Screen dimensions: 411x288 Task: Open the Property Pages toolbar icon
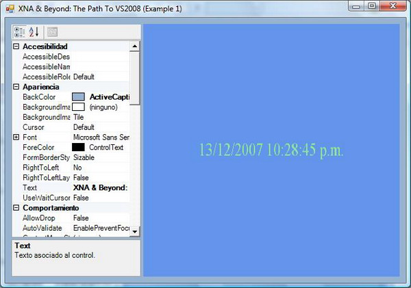pyautogui.click(x=53, y=32)
